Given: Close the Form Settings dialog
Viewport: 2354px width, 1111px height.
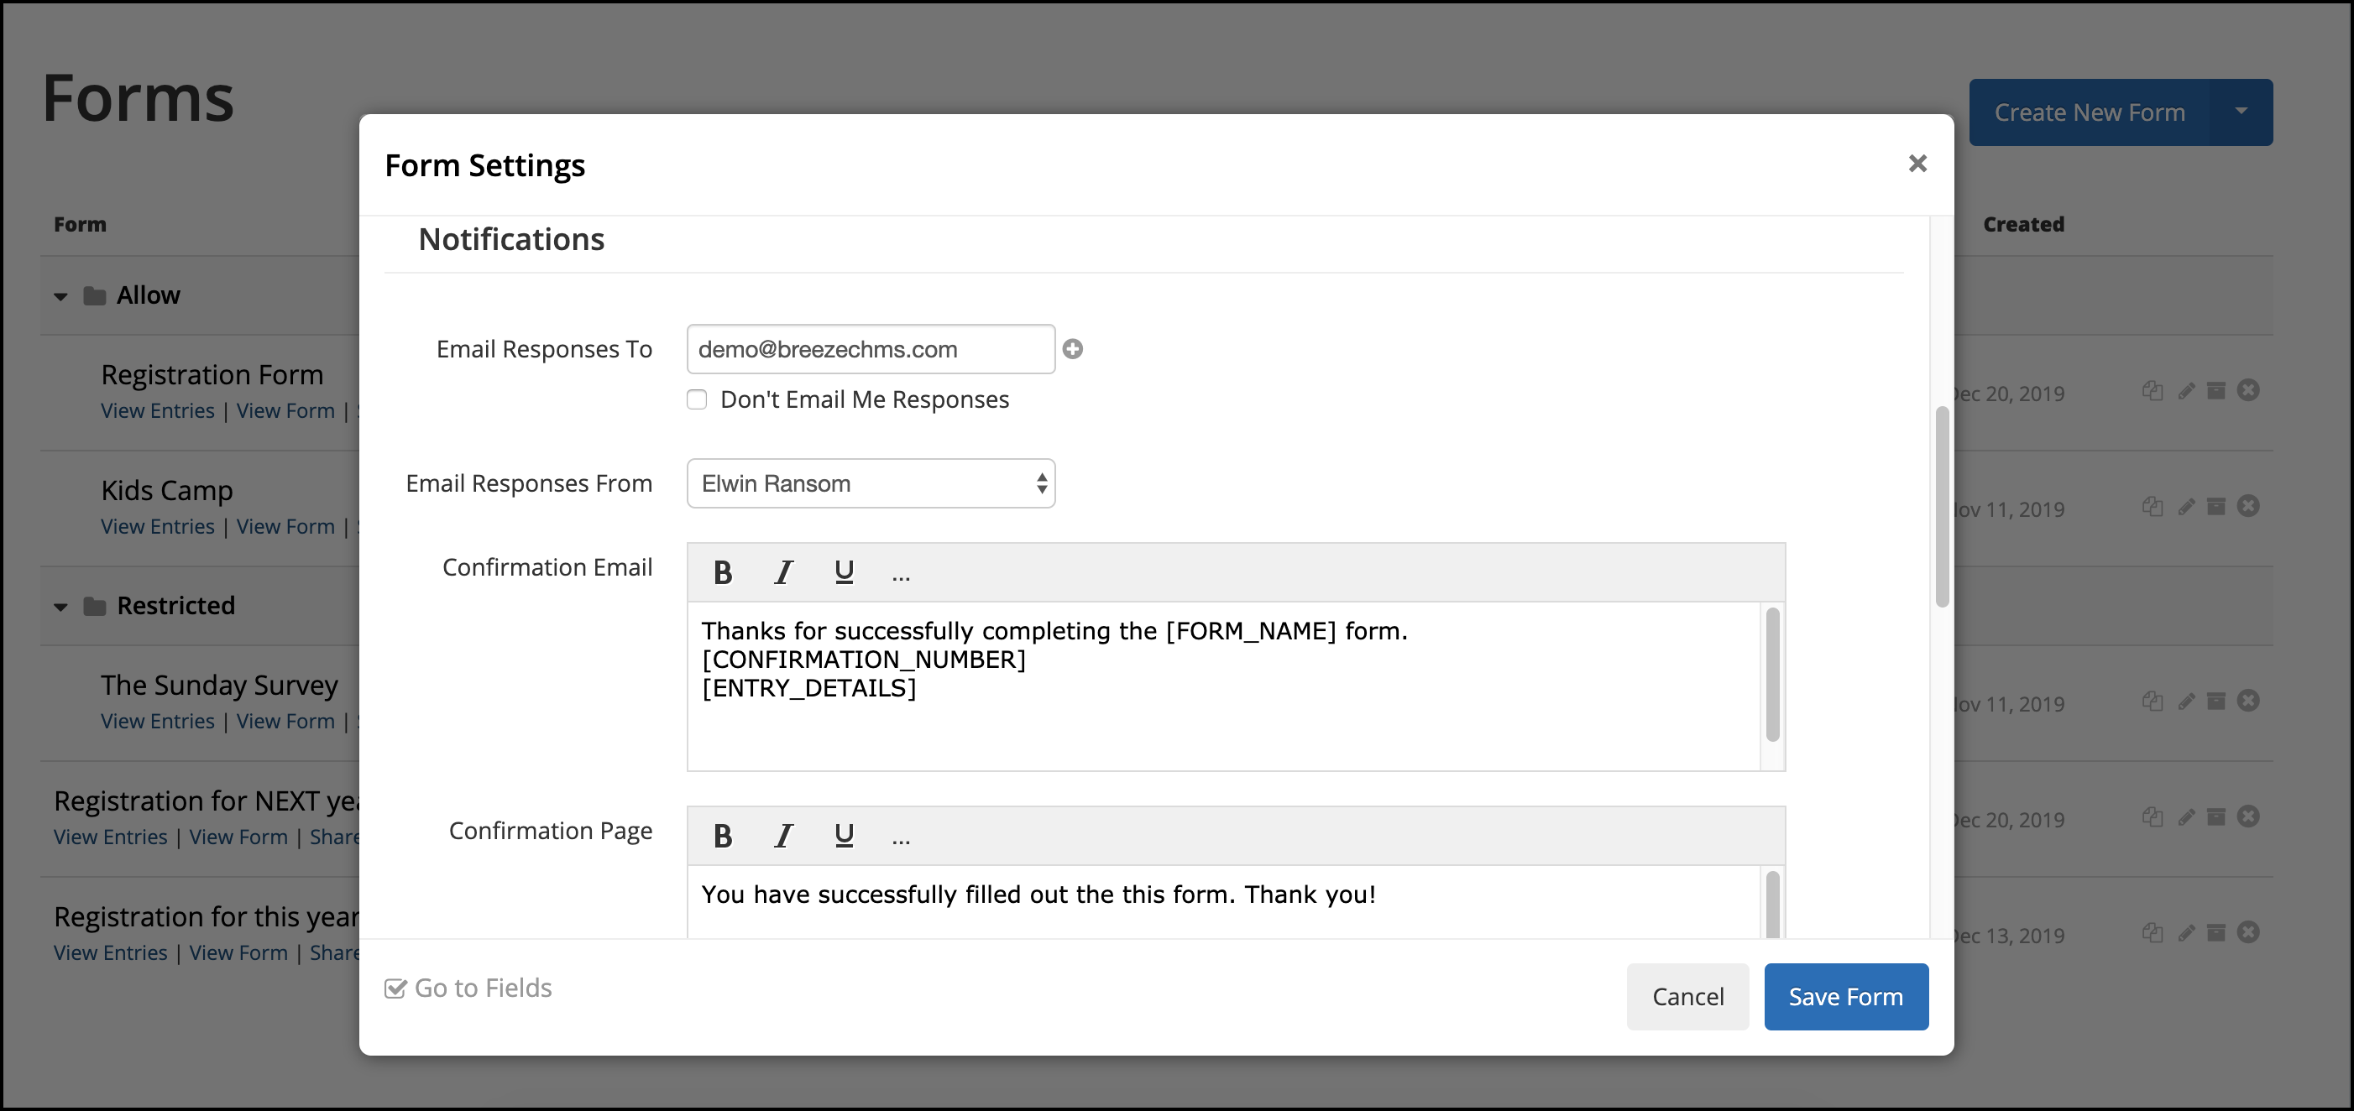Looking at the screenshot, I should (1917, 164).
